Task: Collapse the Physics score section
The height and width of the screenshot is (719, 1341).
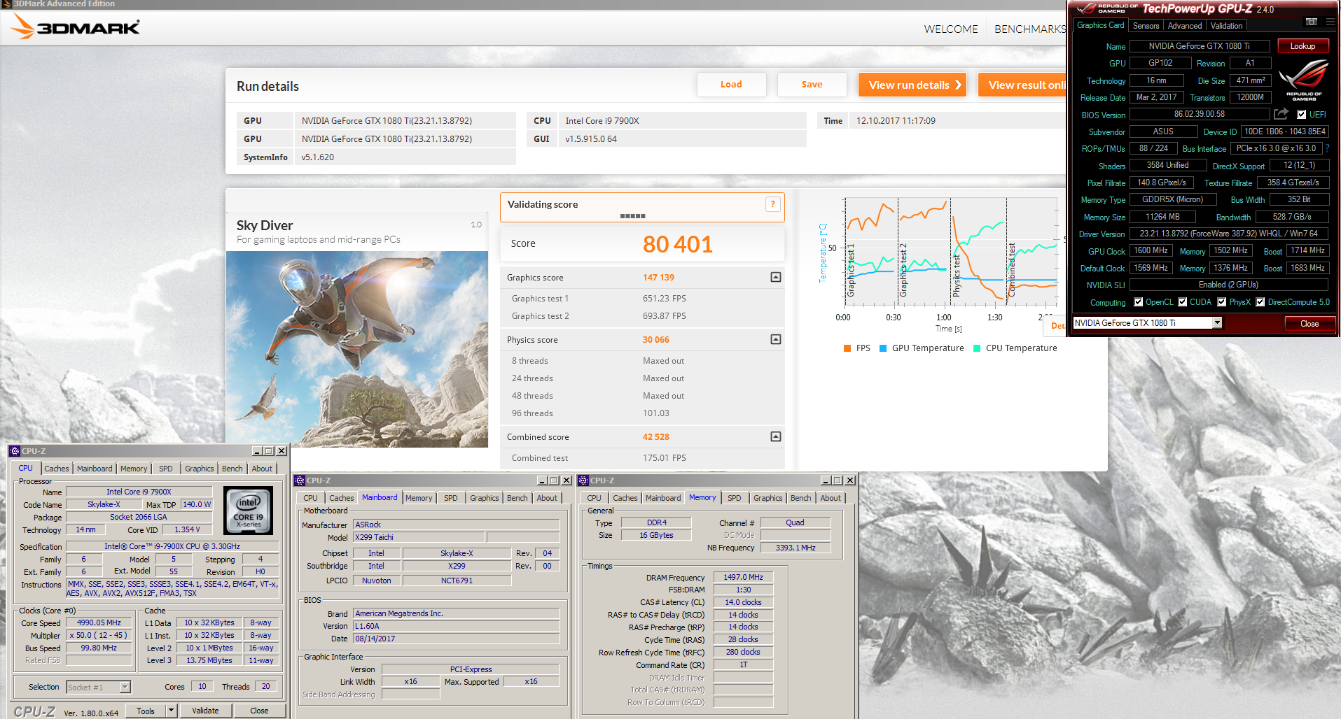Action: pyautogui.click(x=776, y=339)
